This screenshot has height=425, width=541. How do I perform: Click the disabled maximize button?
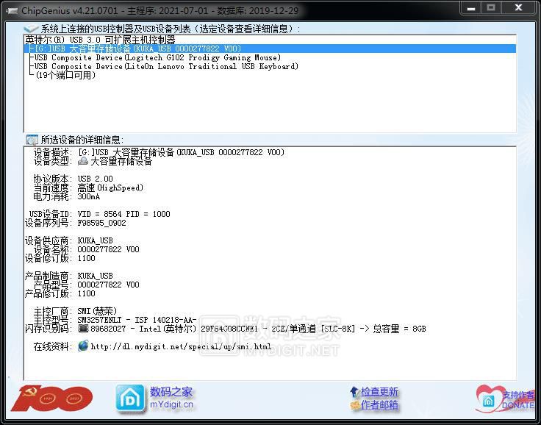491,8
